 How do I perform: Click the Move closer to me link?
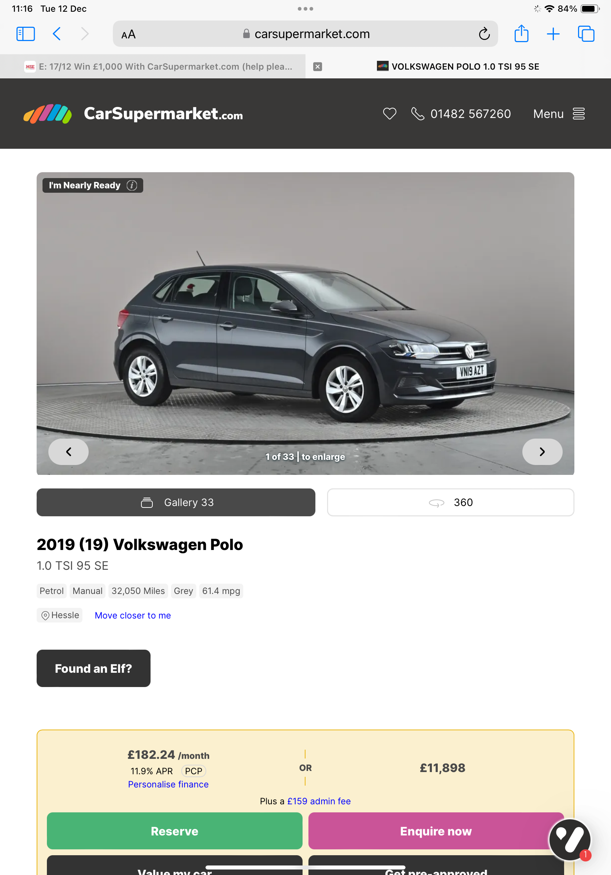(133, 616)
